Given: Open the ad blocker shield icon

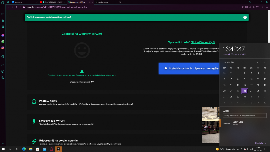Looking at the screenshot, I should (250, 7).
